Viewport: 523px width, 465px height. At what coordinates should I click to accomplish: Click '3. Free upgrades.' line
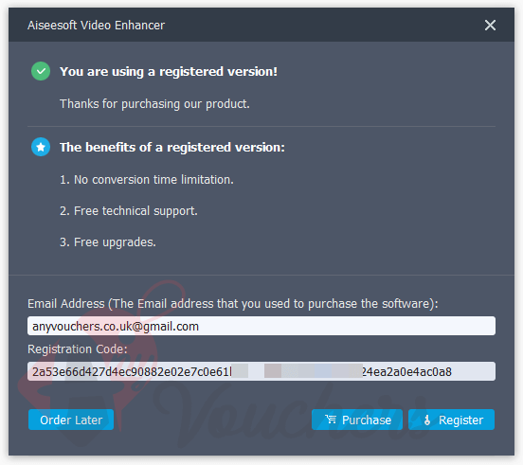(108, 242)
